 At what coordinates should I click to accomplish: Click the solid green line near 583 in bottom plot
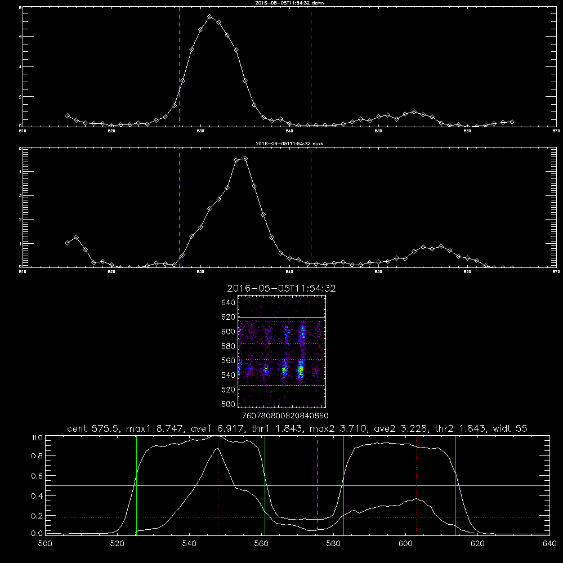coord(343,485)
